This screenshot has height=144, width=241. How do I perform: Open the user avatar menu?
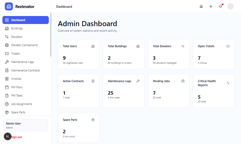[x=231, y=6]
